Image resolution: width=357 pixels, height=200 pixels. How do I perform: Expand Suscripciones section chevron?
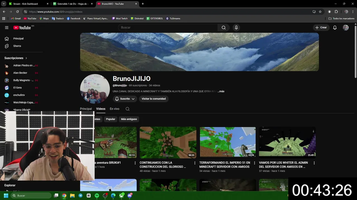pyautogui.click(x=26, y=58)
